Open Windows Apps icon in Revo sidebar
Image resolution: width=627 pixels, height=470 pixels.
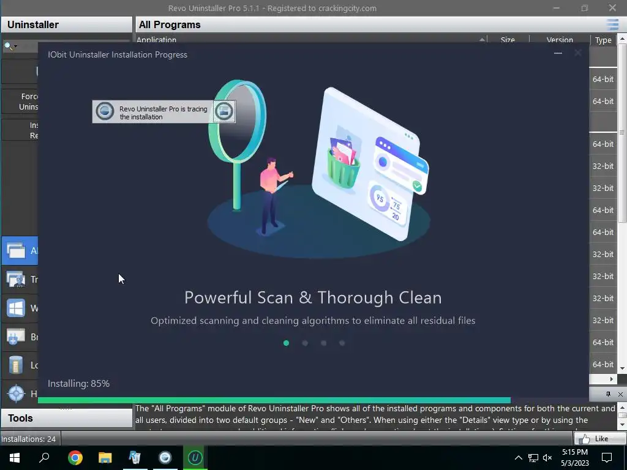[x=15, y=308]
